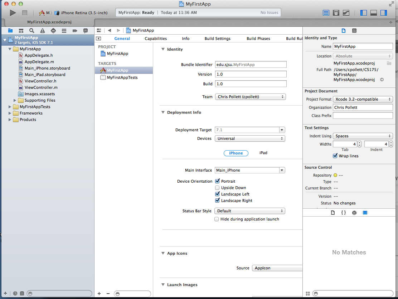Viewport: 398px width, 299px height.
Task: Uncheck Landscape Left orientation
Action: (217, 194)
